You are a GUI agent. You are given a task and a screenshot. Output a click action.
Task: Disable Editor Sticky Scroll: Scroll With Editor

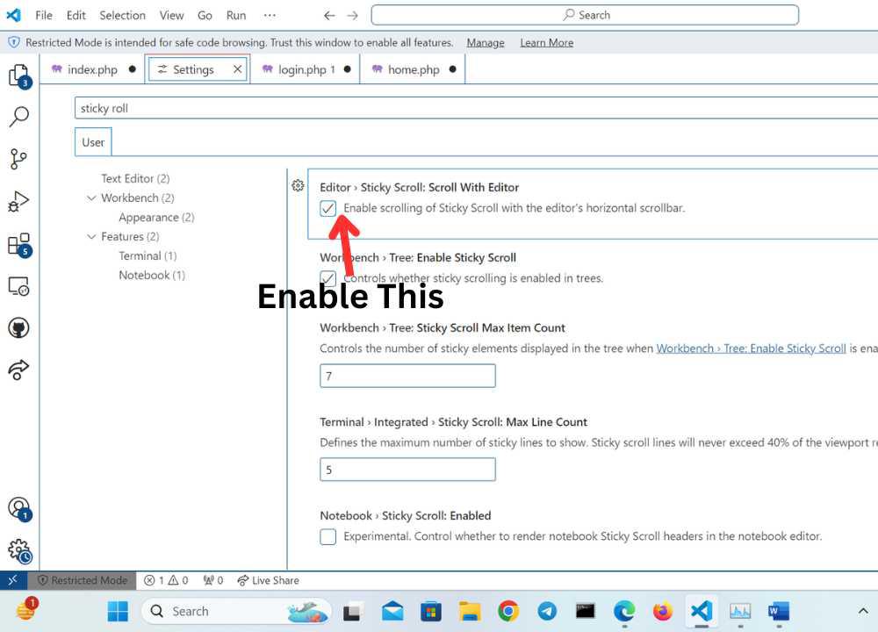(x=327, y=208)
